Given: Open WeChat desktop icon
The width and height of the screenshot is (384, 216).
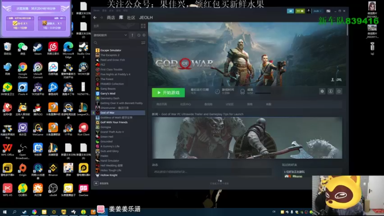Looking at the screenshot, I should tap(23, 48).
